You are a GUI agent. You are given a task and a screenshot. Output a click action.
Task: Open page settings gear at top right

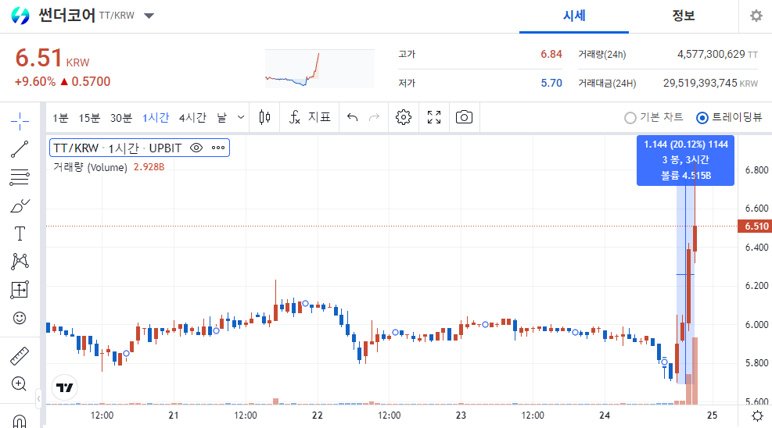click(x=756, y=16)
